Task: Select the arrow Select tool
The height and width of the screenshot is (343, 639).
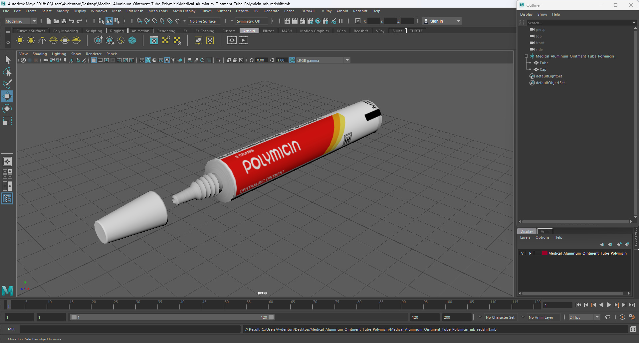Action: [7, 60]
